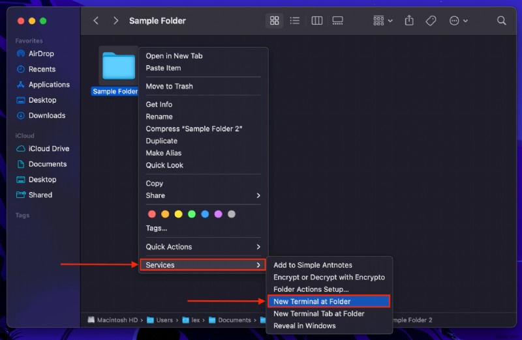Choose Encrypt or Decrypt with Encrypto
Image resolution: width=522 pixels, height=340 pixels.
[x=330, y=277]
